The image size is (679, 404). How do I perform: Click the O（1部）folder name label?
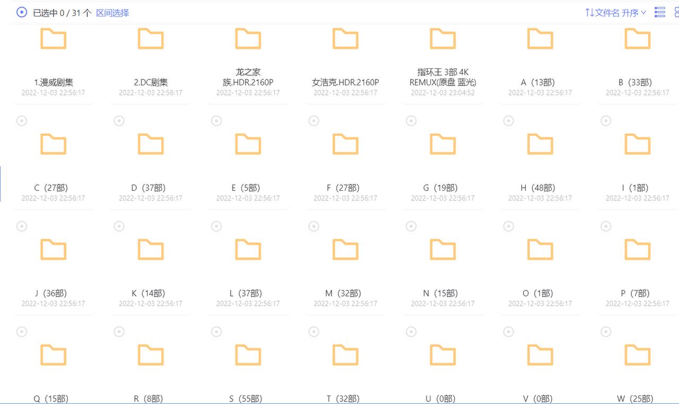pyautogui.click(x=538, y=293)
